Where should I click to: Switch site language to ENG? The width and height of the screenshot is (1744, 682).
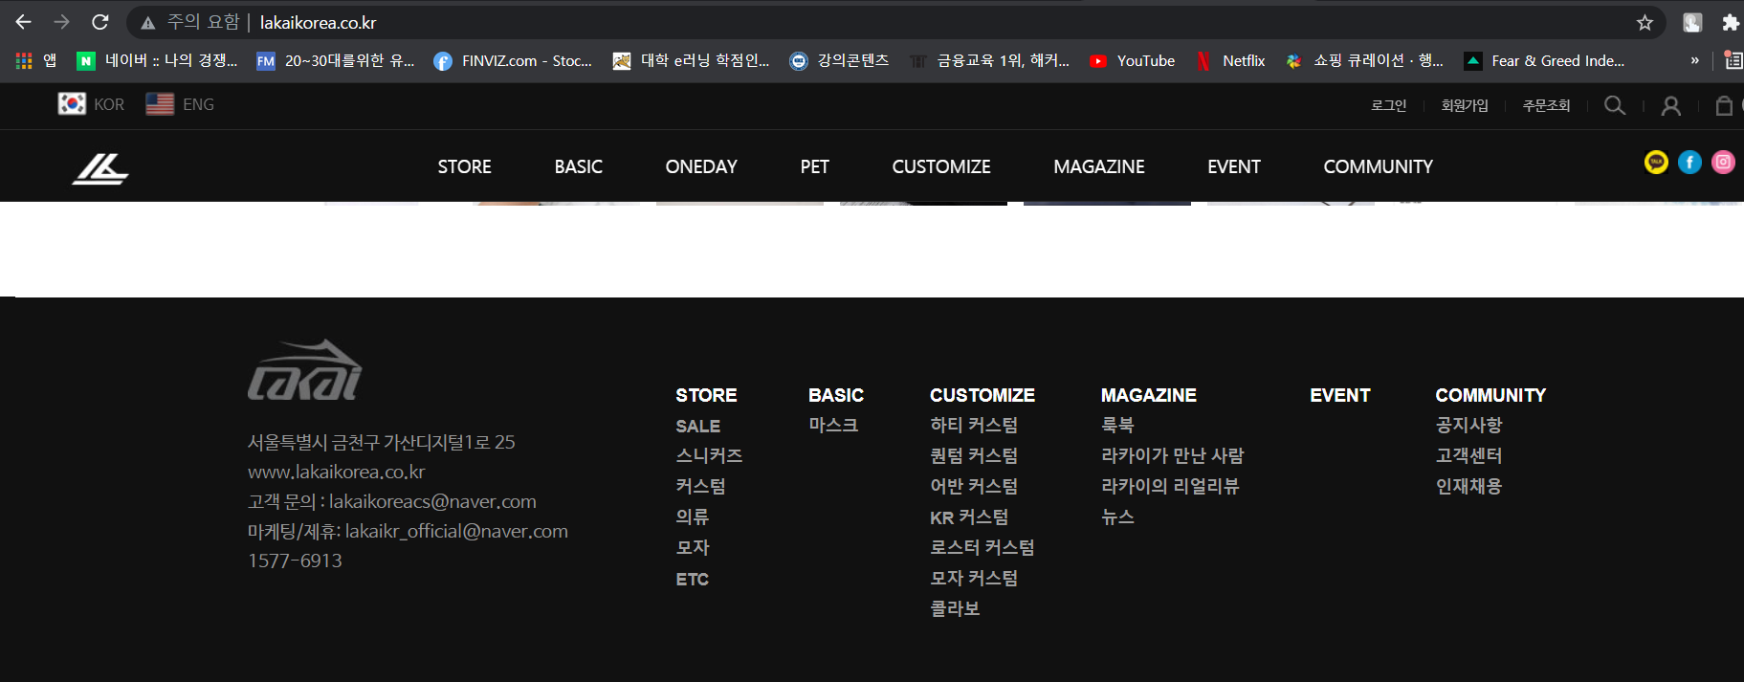180,104
